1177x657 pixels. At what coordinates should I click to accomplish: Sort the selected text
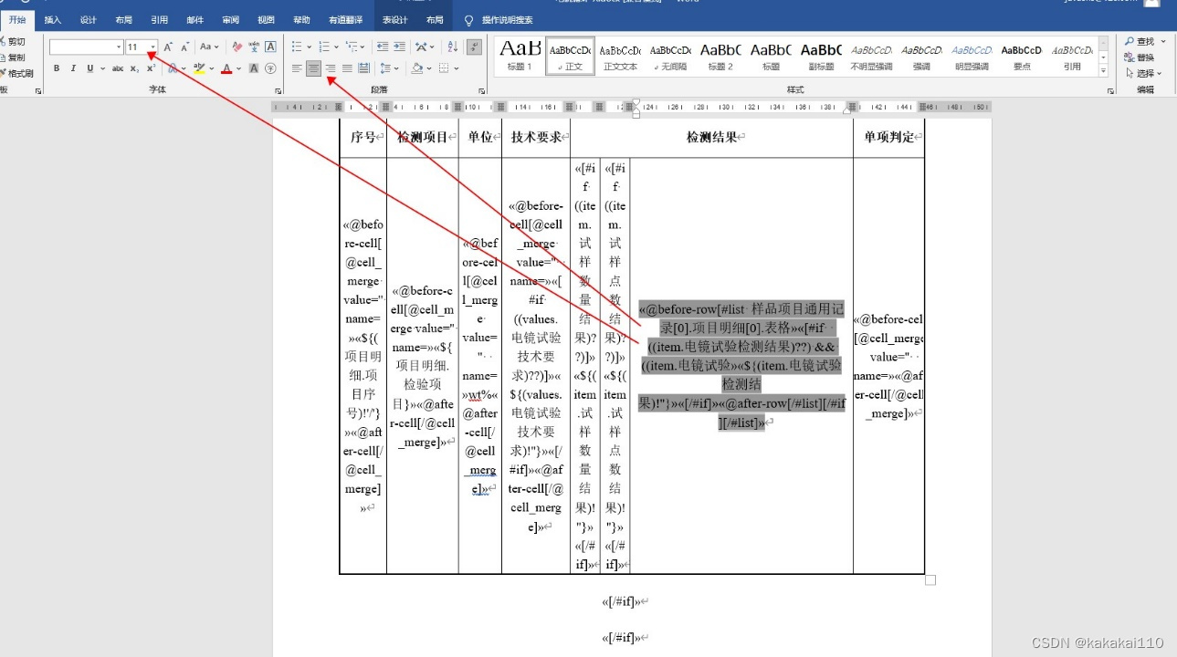point(452,47)
